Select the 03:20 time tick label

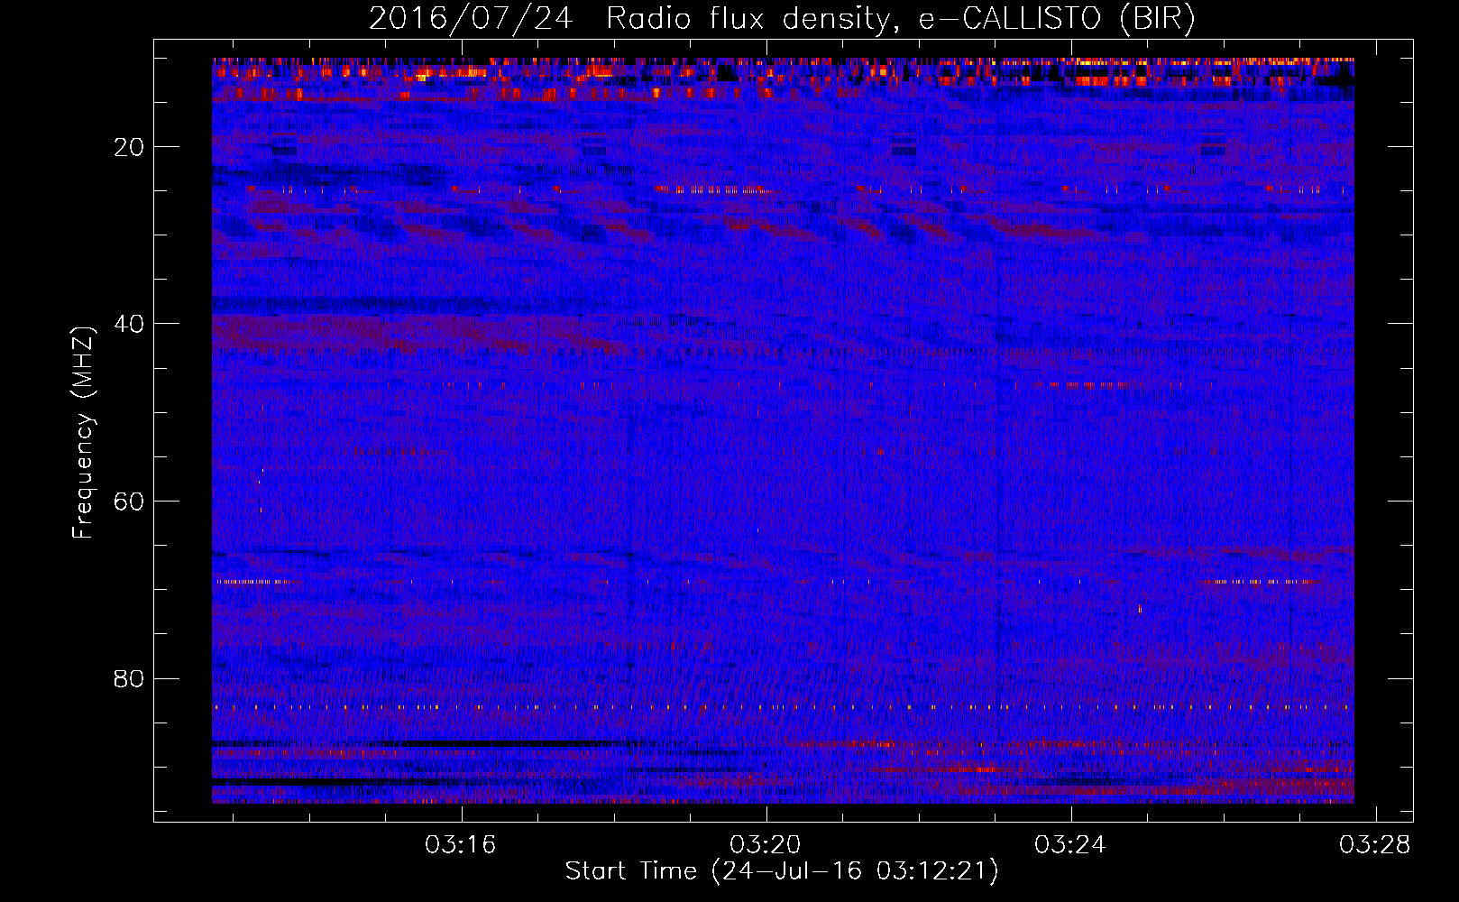click(x=766, y=845)
